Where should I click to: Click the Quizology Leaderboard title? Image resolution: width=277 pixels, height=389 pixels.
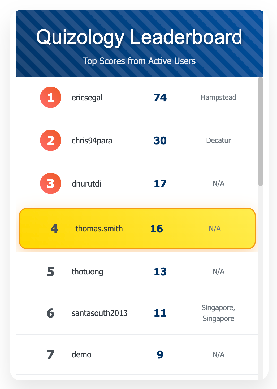tap(139, 37)
